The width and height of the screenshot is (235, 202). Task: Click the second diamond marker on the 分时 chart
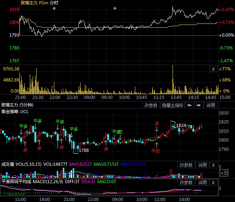tap(115, 8)
